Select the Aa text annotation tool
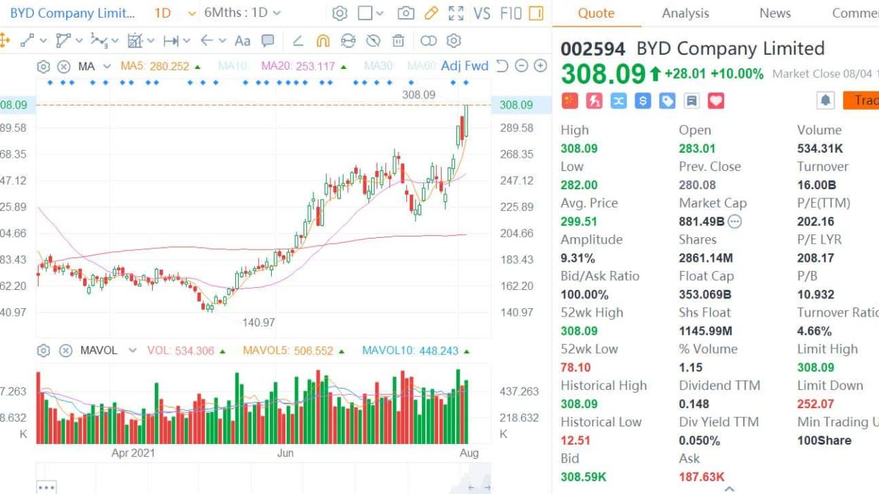The height and width of the screenshot is (494, 879). coord(242,41)
